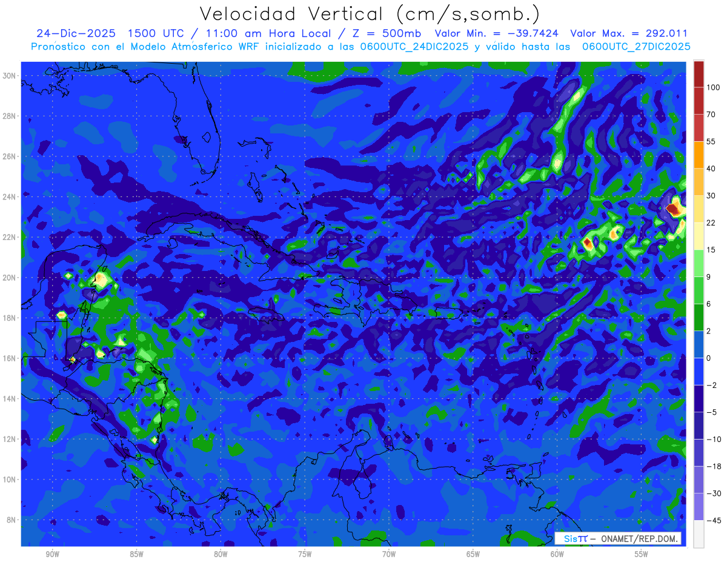Click the 55W longitude label

coord(642,554)
